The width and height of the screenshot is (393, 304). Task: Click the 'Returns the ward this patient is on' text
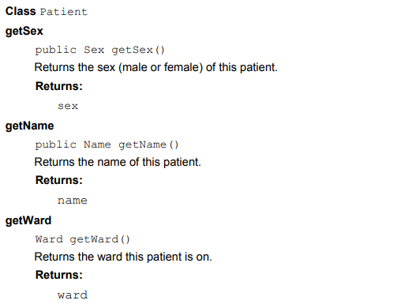tap(123, 257)
